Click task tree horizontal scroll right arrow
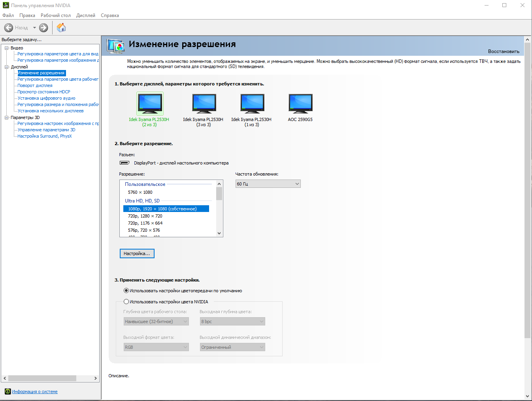The image size is (532, 401). click(95, 378)
